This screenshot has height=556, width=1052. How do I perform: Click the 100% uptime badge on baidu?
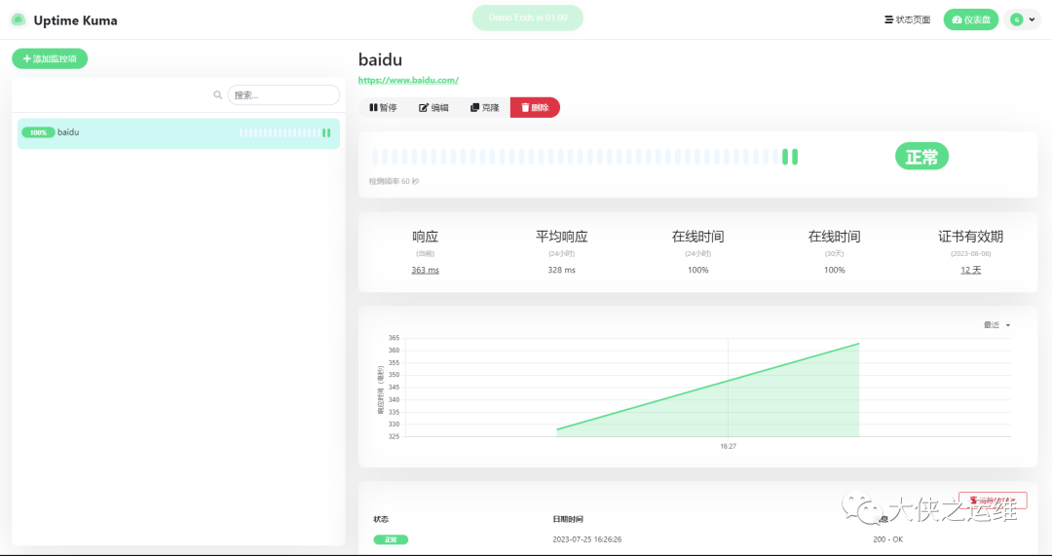click(x=38, y=132)
